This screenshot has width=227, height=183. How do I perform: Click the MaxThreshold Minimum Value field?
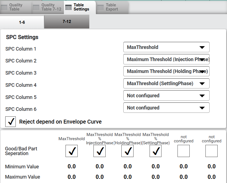[72, 166]
